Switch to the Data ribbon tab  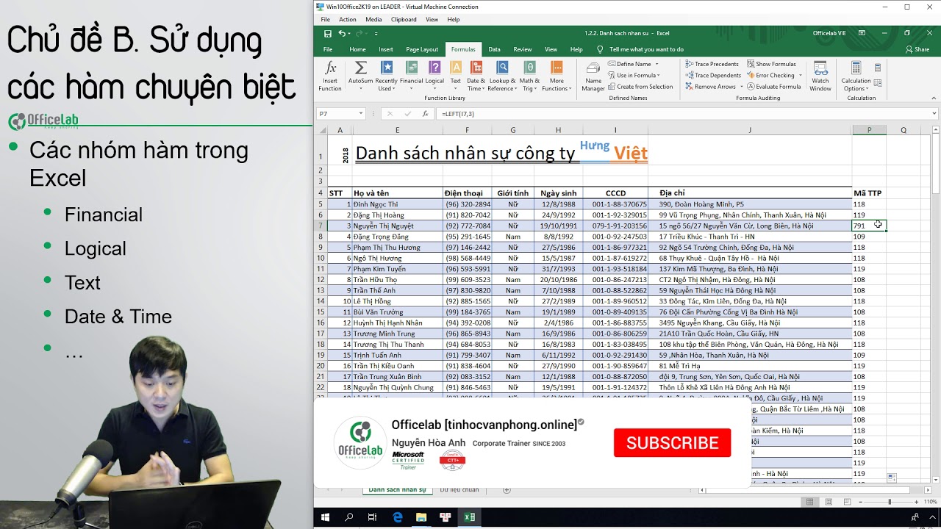[494, 49]
